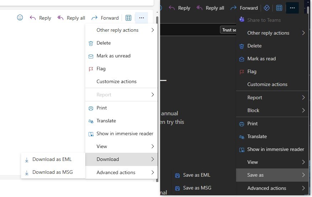Choose Customize actions in dark menu
Screen dimensions: 312x197
272,85
